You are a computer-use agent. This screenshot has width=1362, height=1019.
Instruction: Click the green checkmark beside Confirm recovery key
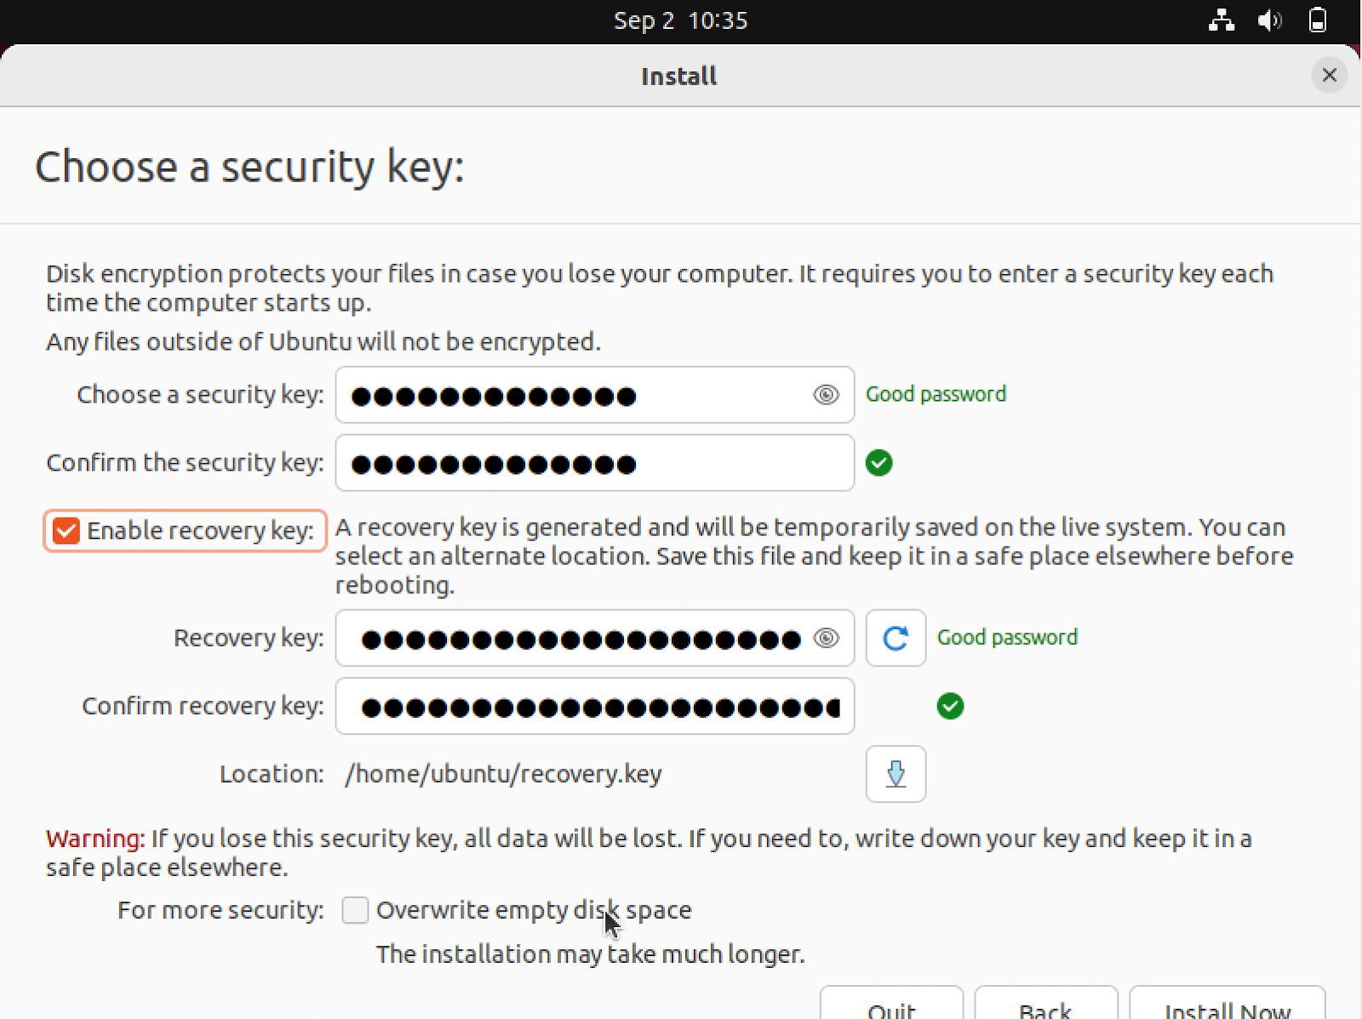pos(950,707)
